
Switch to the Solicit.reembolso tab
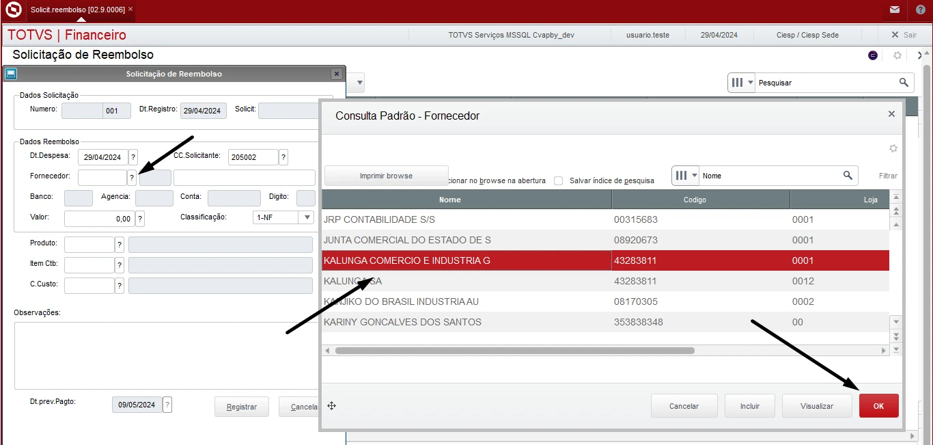point(78,10)
